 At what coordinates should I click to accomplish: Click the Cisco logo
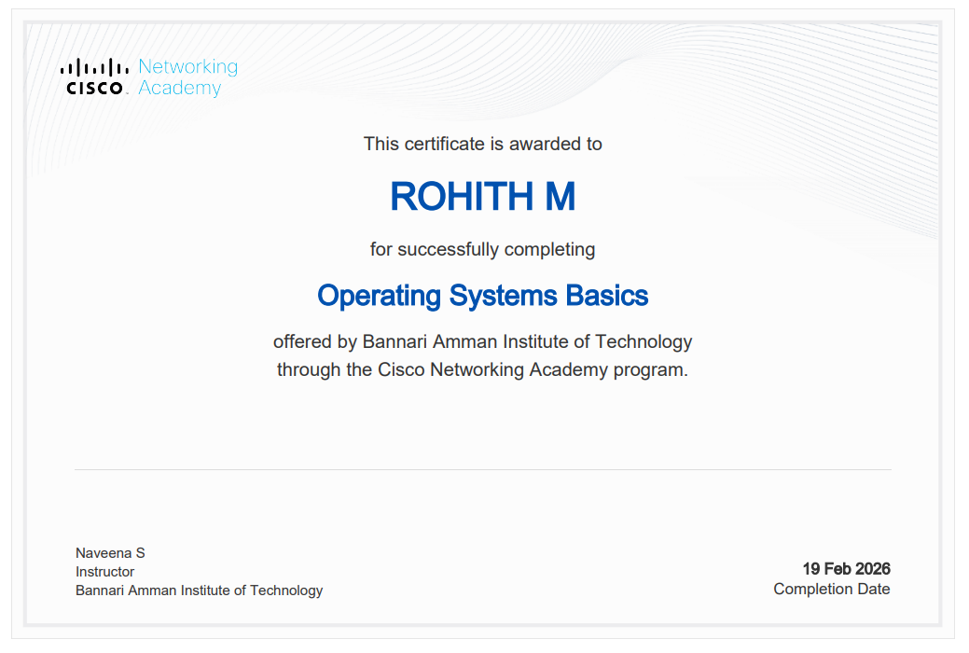[x=93, y=75]
